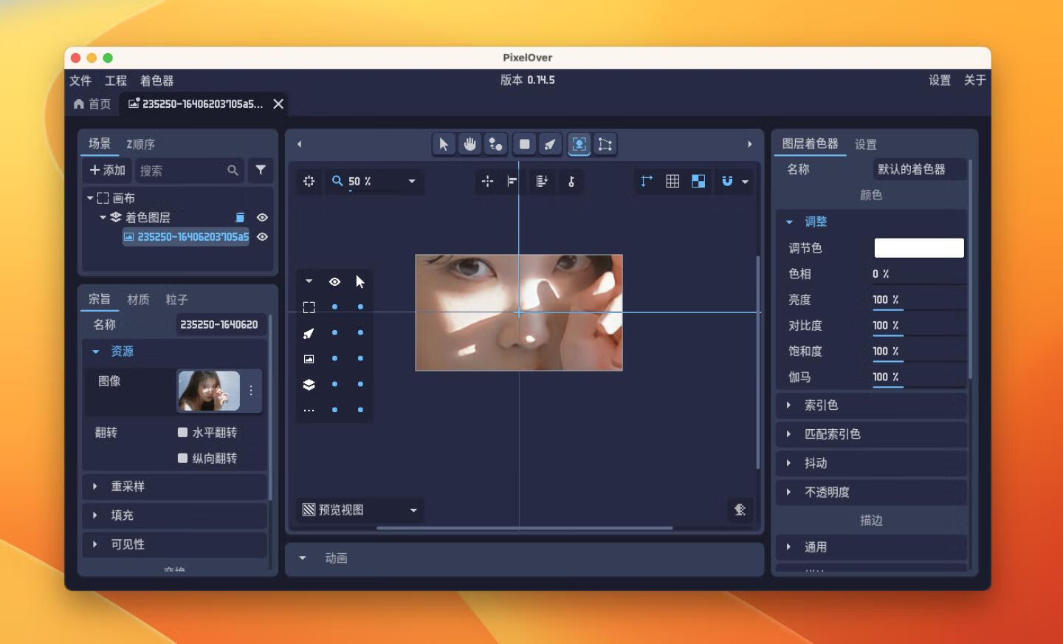
Task: Toggle visibility dot for canvas frame row
Action: [x=334, y=306]
